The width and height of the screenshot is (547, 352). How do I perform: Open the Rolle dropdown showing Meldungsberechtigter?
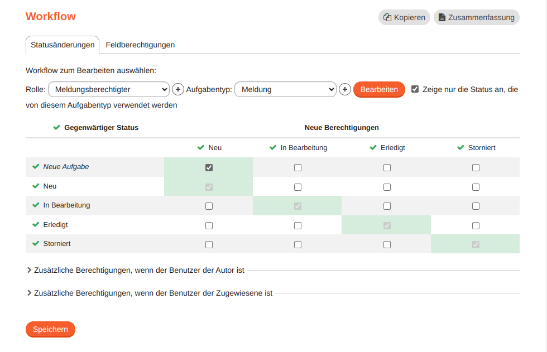(x=108, y=89)
